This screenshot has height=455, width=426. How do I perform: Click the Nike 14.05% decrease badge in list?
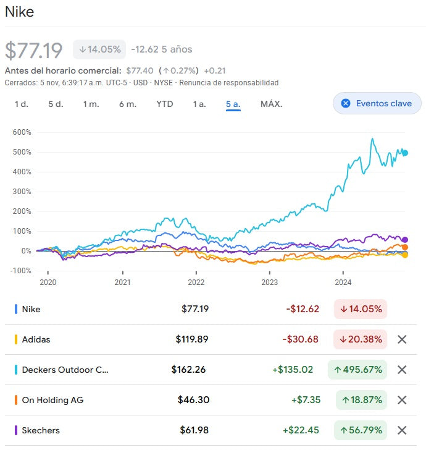361,309
